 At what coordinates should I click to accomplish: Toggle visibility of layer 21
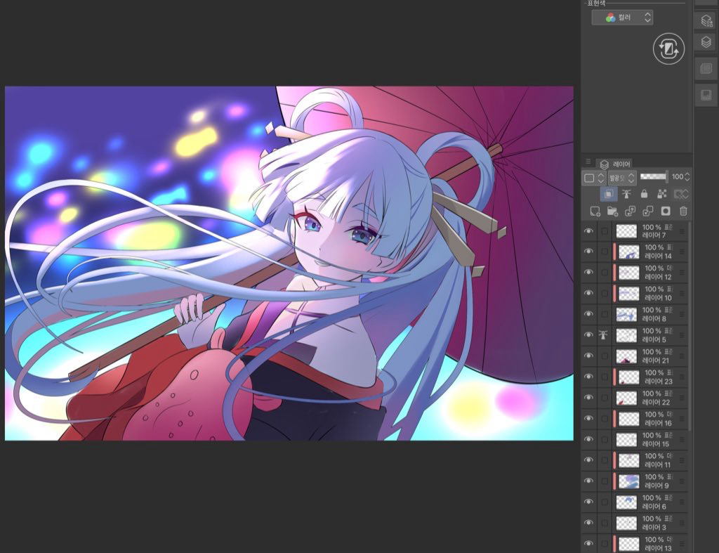[x=588, y=356]
